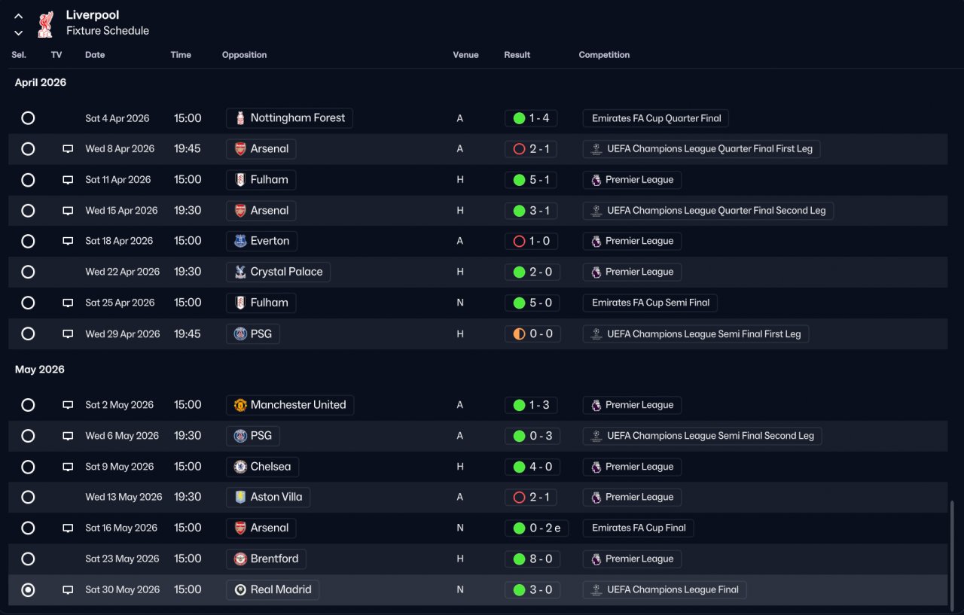Select the Brentford fixture radio button
The image size is (964, 615).
point(28,559)
